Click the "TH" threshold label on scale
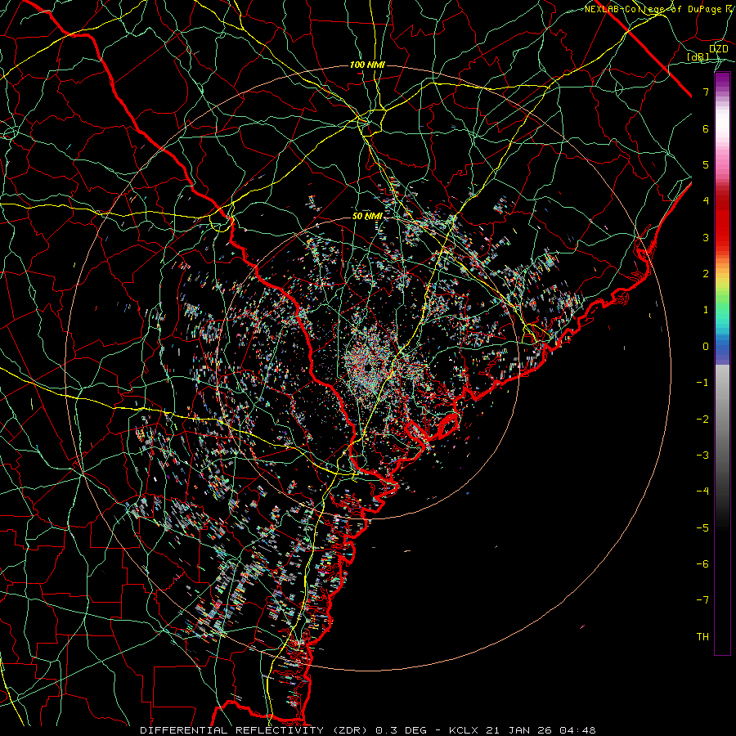 tap(702, 637)
